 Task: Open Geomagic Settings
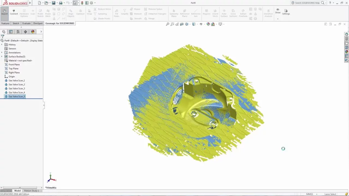[x=286, y=12]
